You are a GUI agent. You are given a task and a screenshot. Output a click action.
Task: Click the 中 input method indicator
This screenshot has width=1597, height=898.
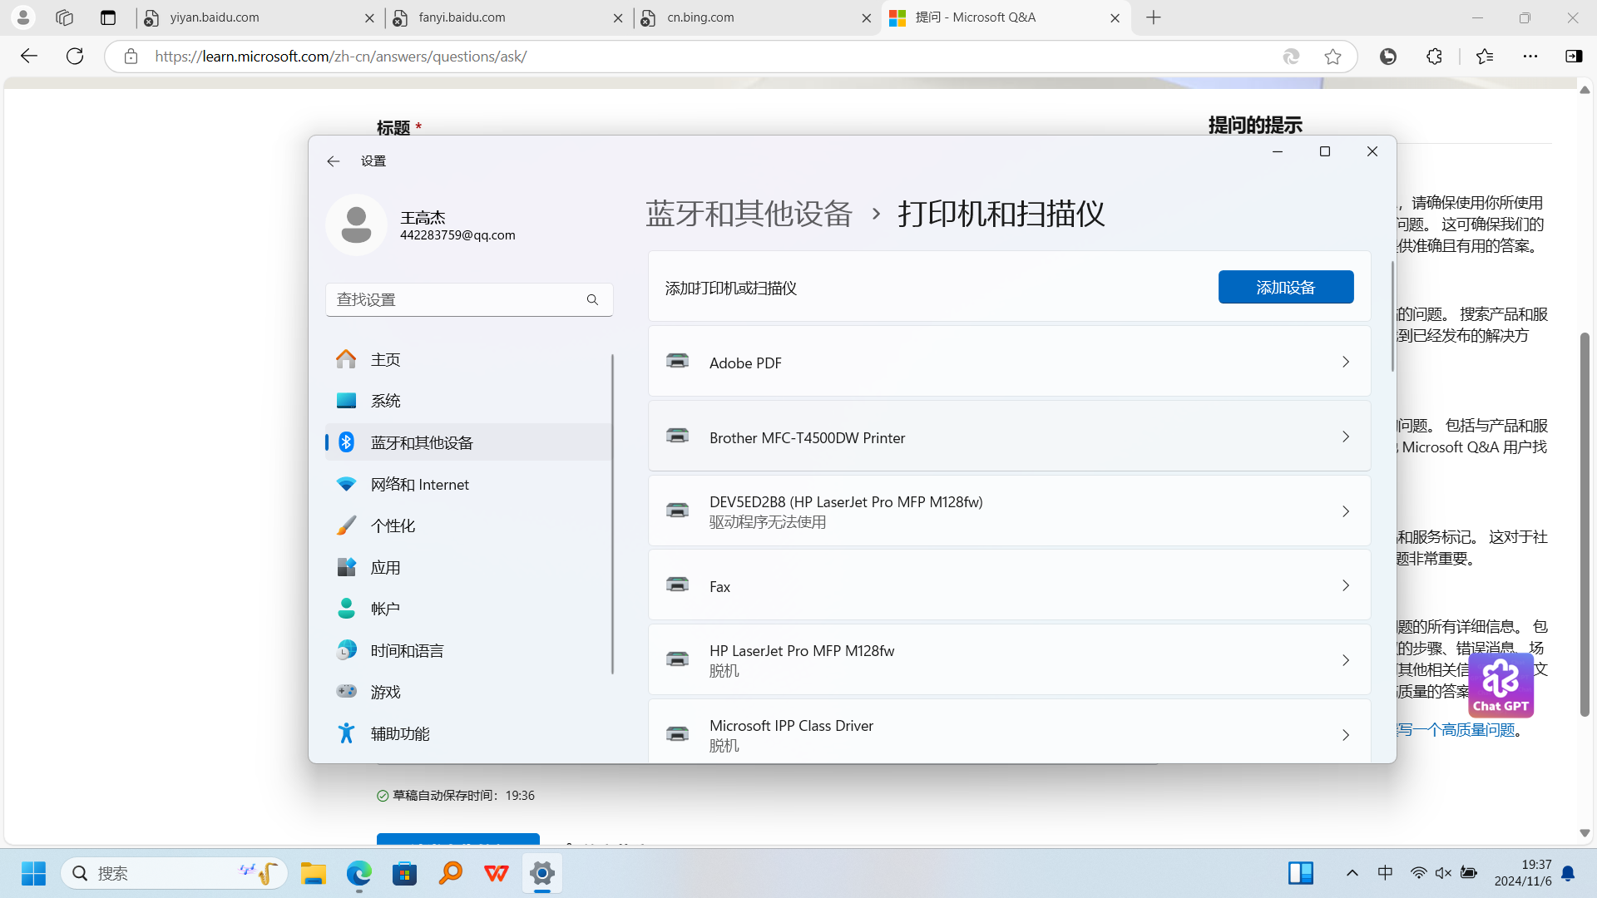(x=1385, y=873)
